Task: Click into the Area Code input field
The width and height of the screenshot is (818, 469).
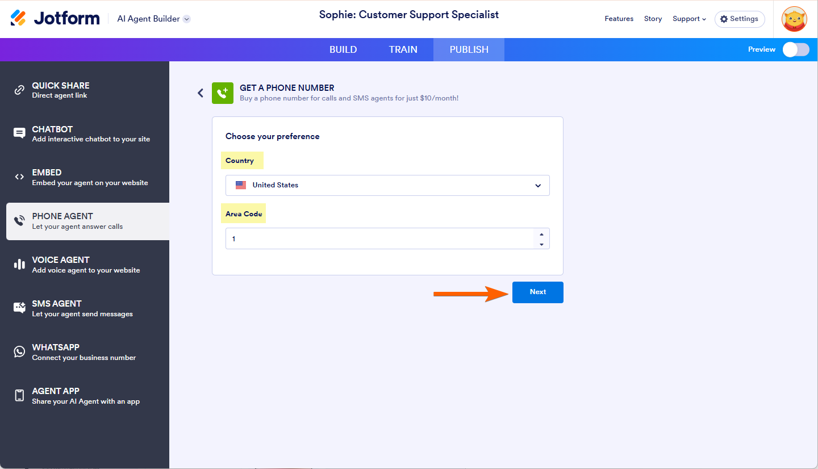Action: click(381, 238)
